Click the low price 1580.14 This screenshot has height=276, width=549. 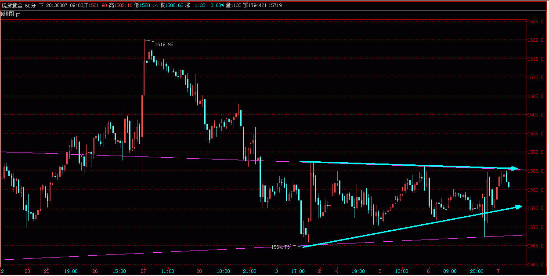[148, 5]
